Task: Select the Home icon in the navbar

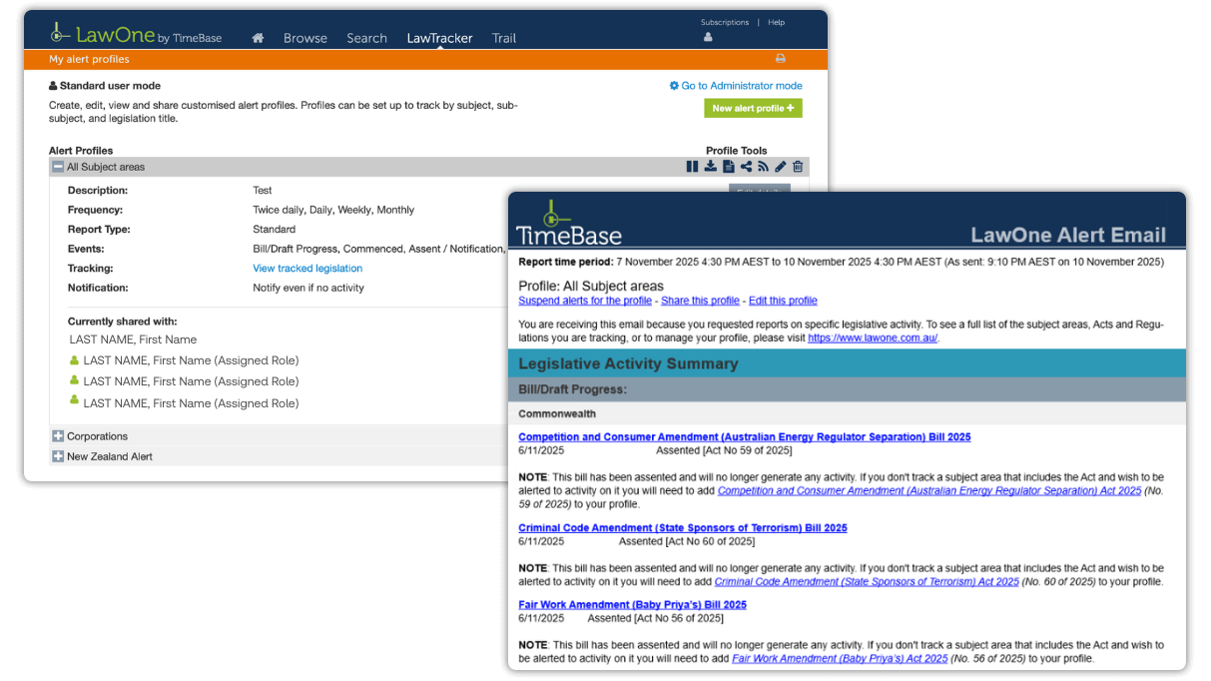Action: coord(257,37)
